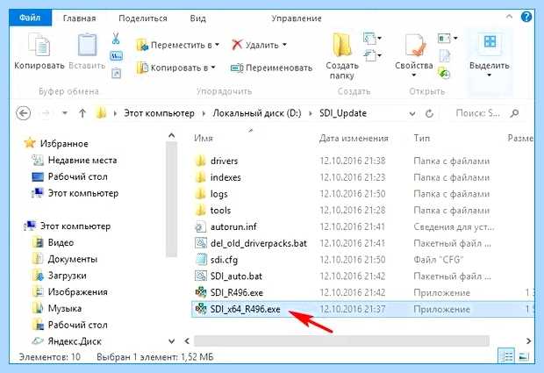This screenshot has width=544, height=373.
Task: Select the SDI_R496.exe application
Action: (x=237, y=293)
